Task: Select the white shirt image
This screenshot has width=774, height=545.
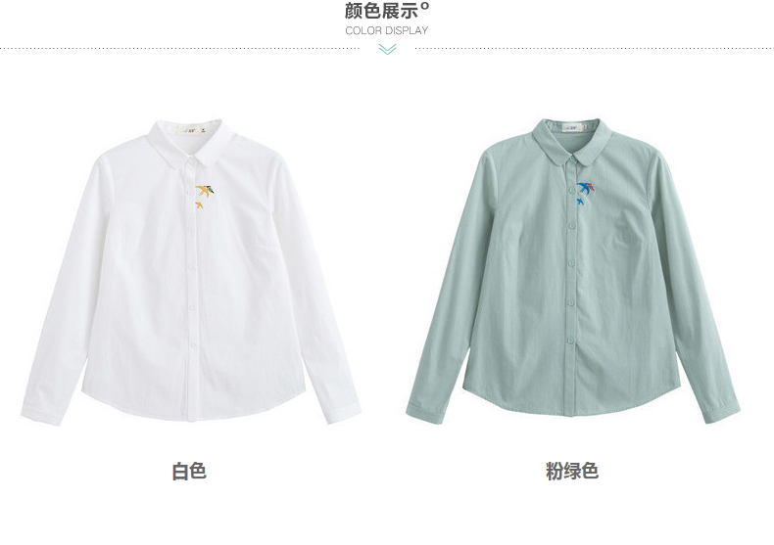Action: click(x=190, y=271)
